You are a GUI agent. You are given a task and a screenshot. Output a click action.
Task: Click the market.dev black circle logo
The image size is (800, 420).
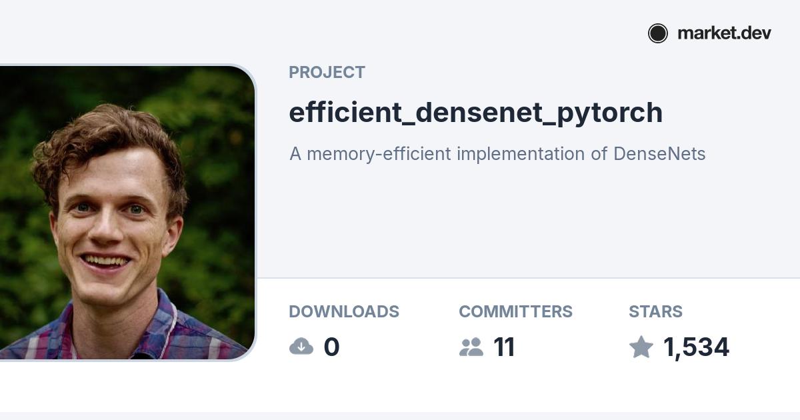[x=658, y=33]
